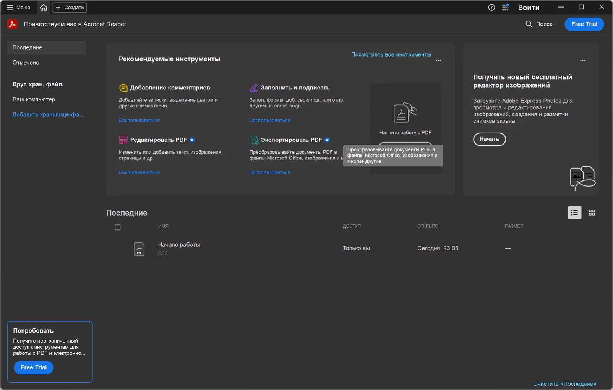
Task: Click the Заполнить и подписать title
Action: point(295,88)
